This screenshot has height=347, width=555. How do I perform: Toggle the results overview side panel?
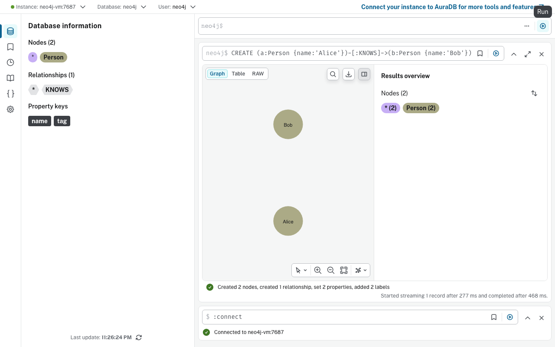click(364, 74)
